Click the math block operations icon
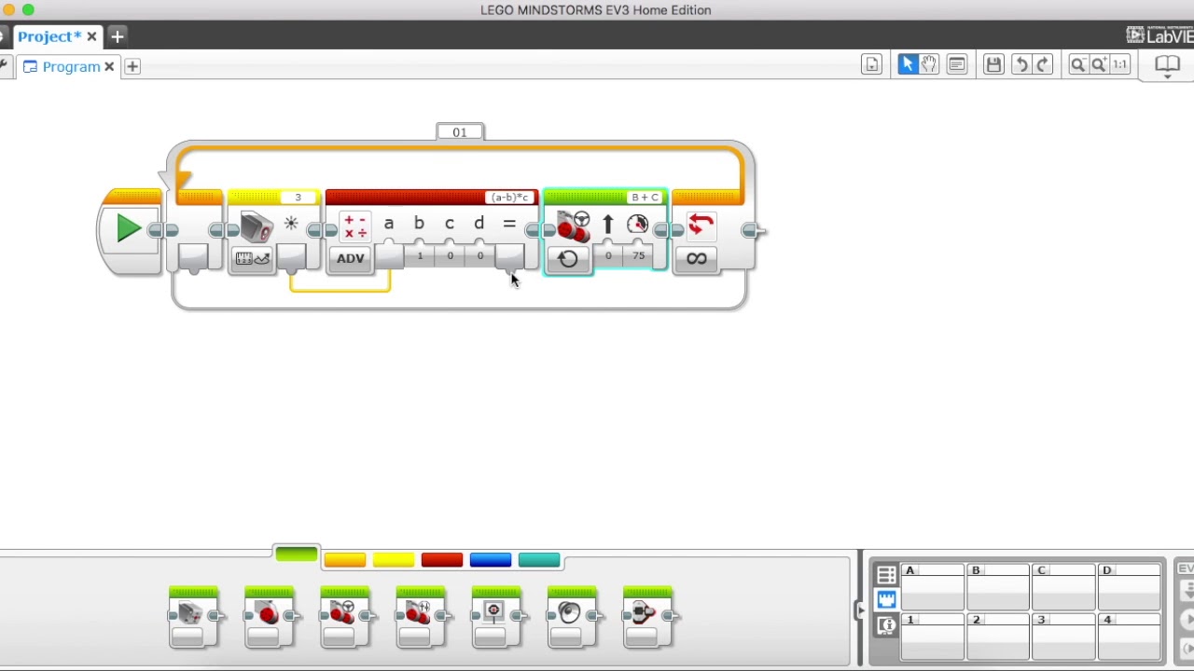 (355, 226)
